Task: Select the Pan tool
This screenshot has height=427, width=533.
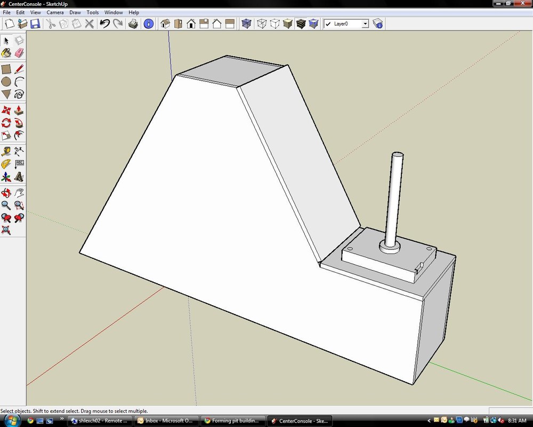Action: tap(19, 192)
